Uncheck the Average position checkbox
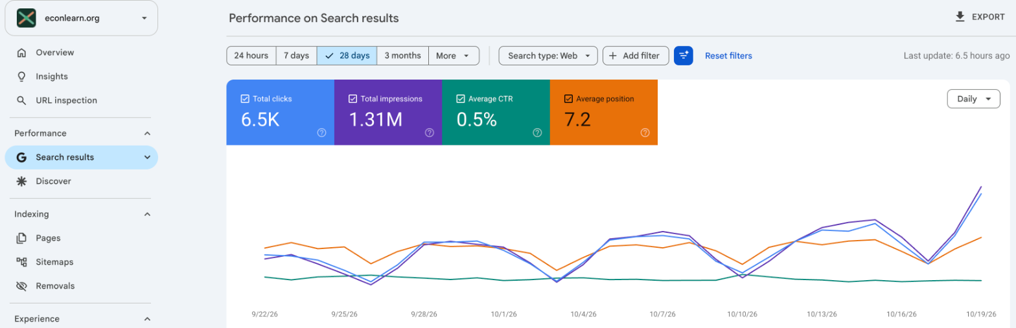 coord(568,99)
